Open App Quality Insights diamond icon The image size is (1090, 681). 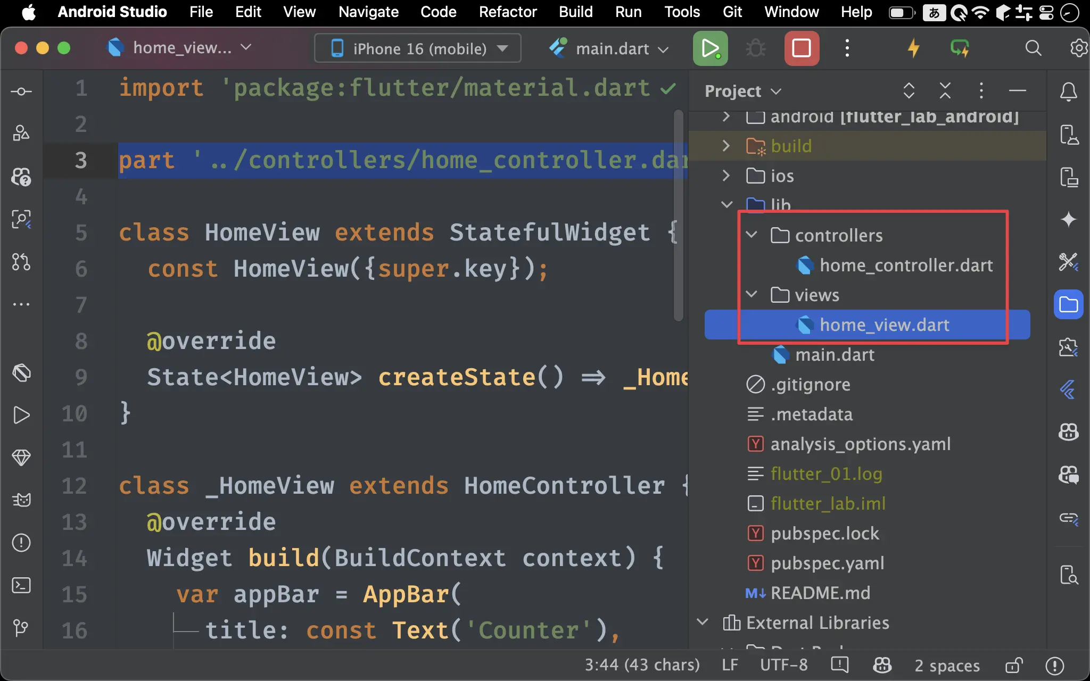click(21, 458)
